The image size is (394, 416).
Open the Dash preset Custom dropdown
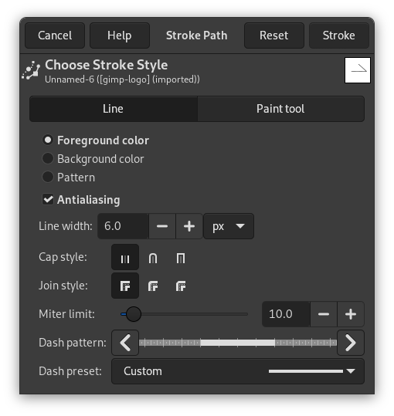[238, 371]
